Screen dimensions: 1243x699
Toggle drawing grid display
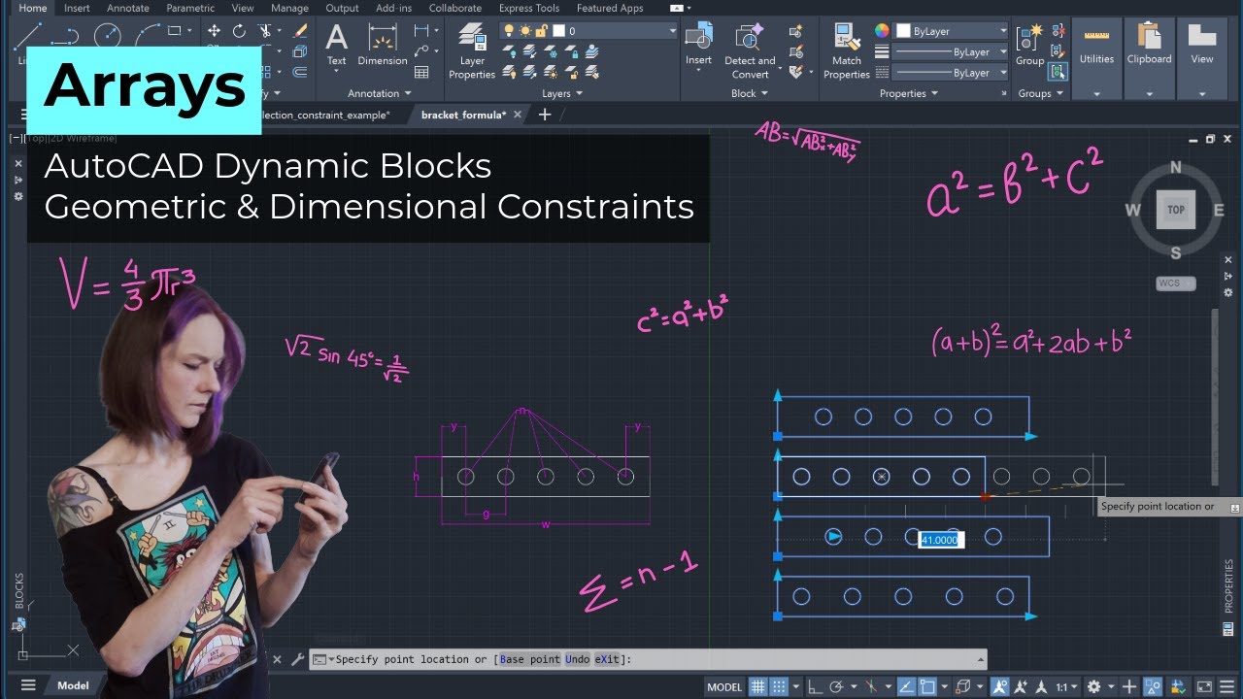pos(757,686)
